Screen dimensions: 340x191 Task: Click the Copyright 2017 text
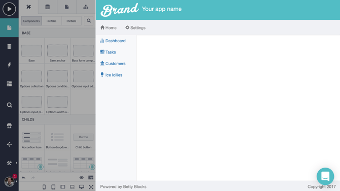click(x=322, y=186)
